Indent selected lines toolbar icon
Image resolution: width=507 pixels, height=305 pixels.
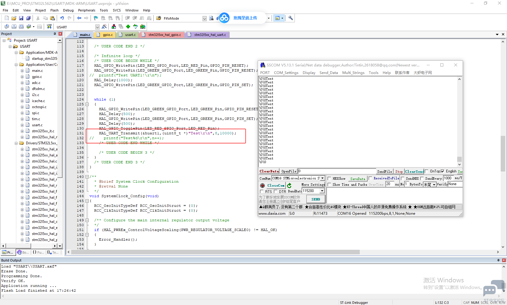pos(127,18)
